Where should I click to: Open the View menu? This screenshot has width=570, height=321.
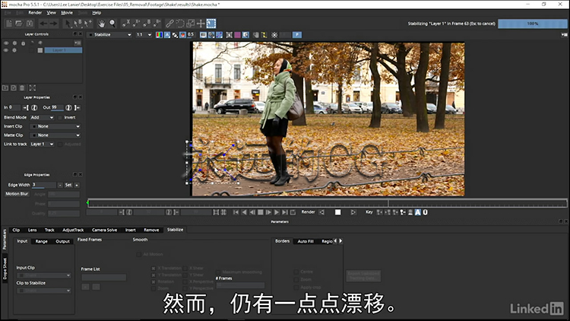click(51, 13)
